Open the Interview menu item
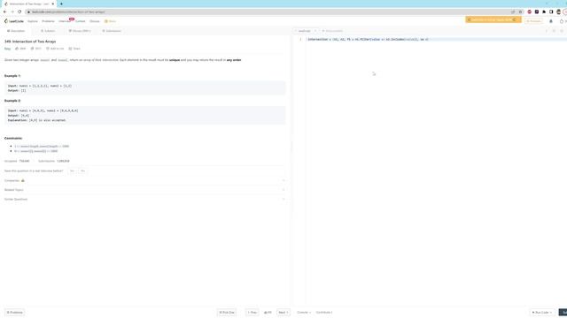This screenshot has width=567, height=318. click(65, 21)
